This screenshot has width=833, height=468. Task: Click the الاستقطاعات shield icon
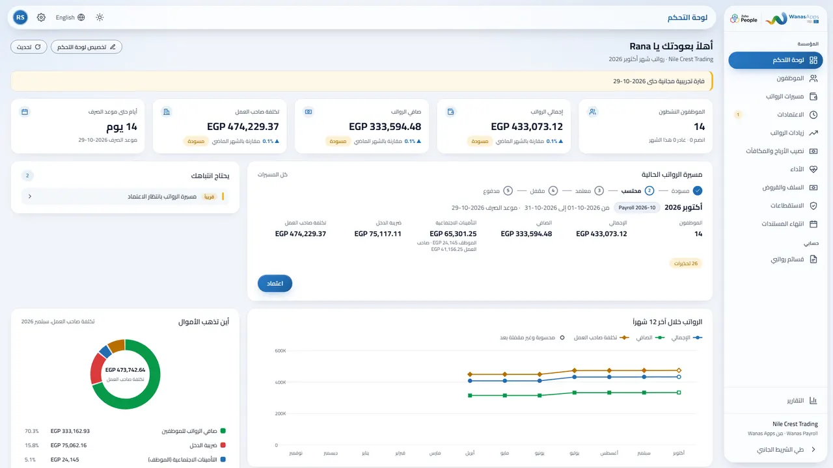(813, 205)
